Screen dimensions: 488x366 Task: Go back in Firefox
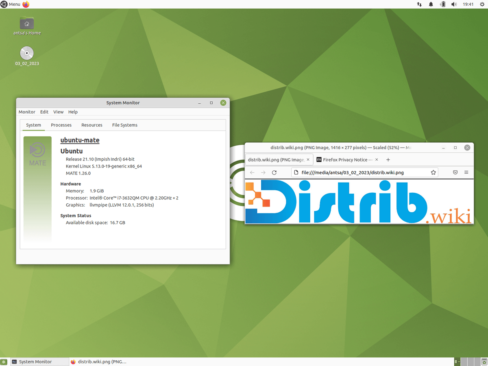click(x=252, y=172)
